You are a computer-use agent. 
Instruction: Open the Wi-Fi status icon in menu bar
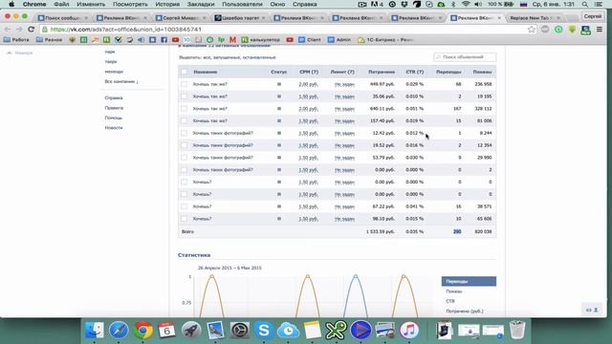466,4
